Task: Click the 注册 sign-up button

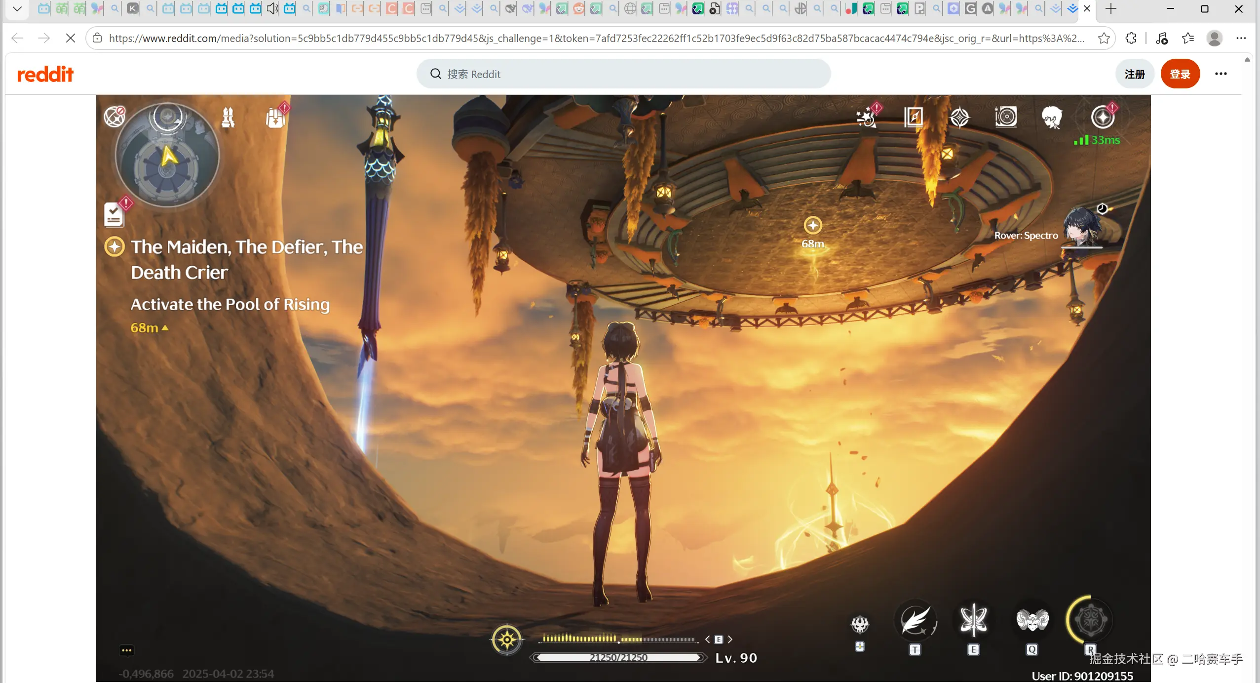Action: click(1134, 74)
